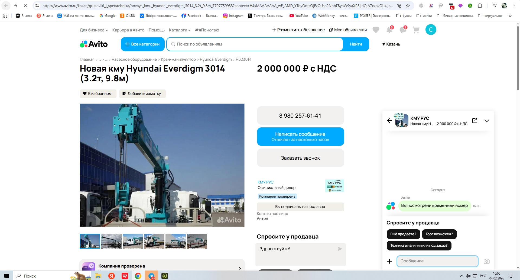Open the KMU RUS chat in a new window
The height and width of the screenshot is (280, 520).
point(475,121)
